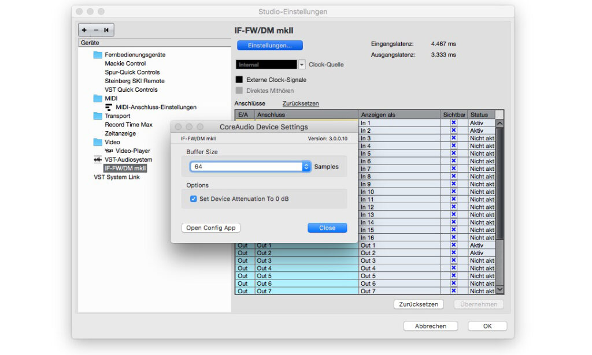592x355 pixels.
Task: Open the Buffer Size samples dropdown
Action: [306, 167]
